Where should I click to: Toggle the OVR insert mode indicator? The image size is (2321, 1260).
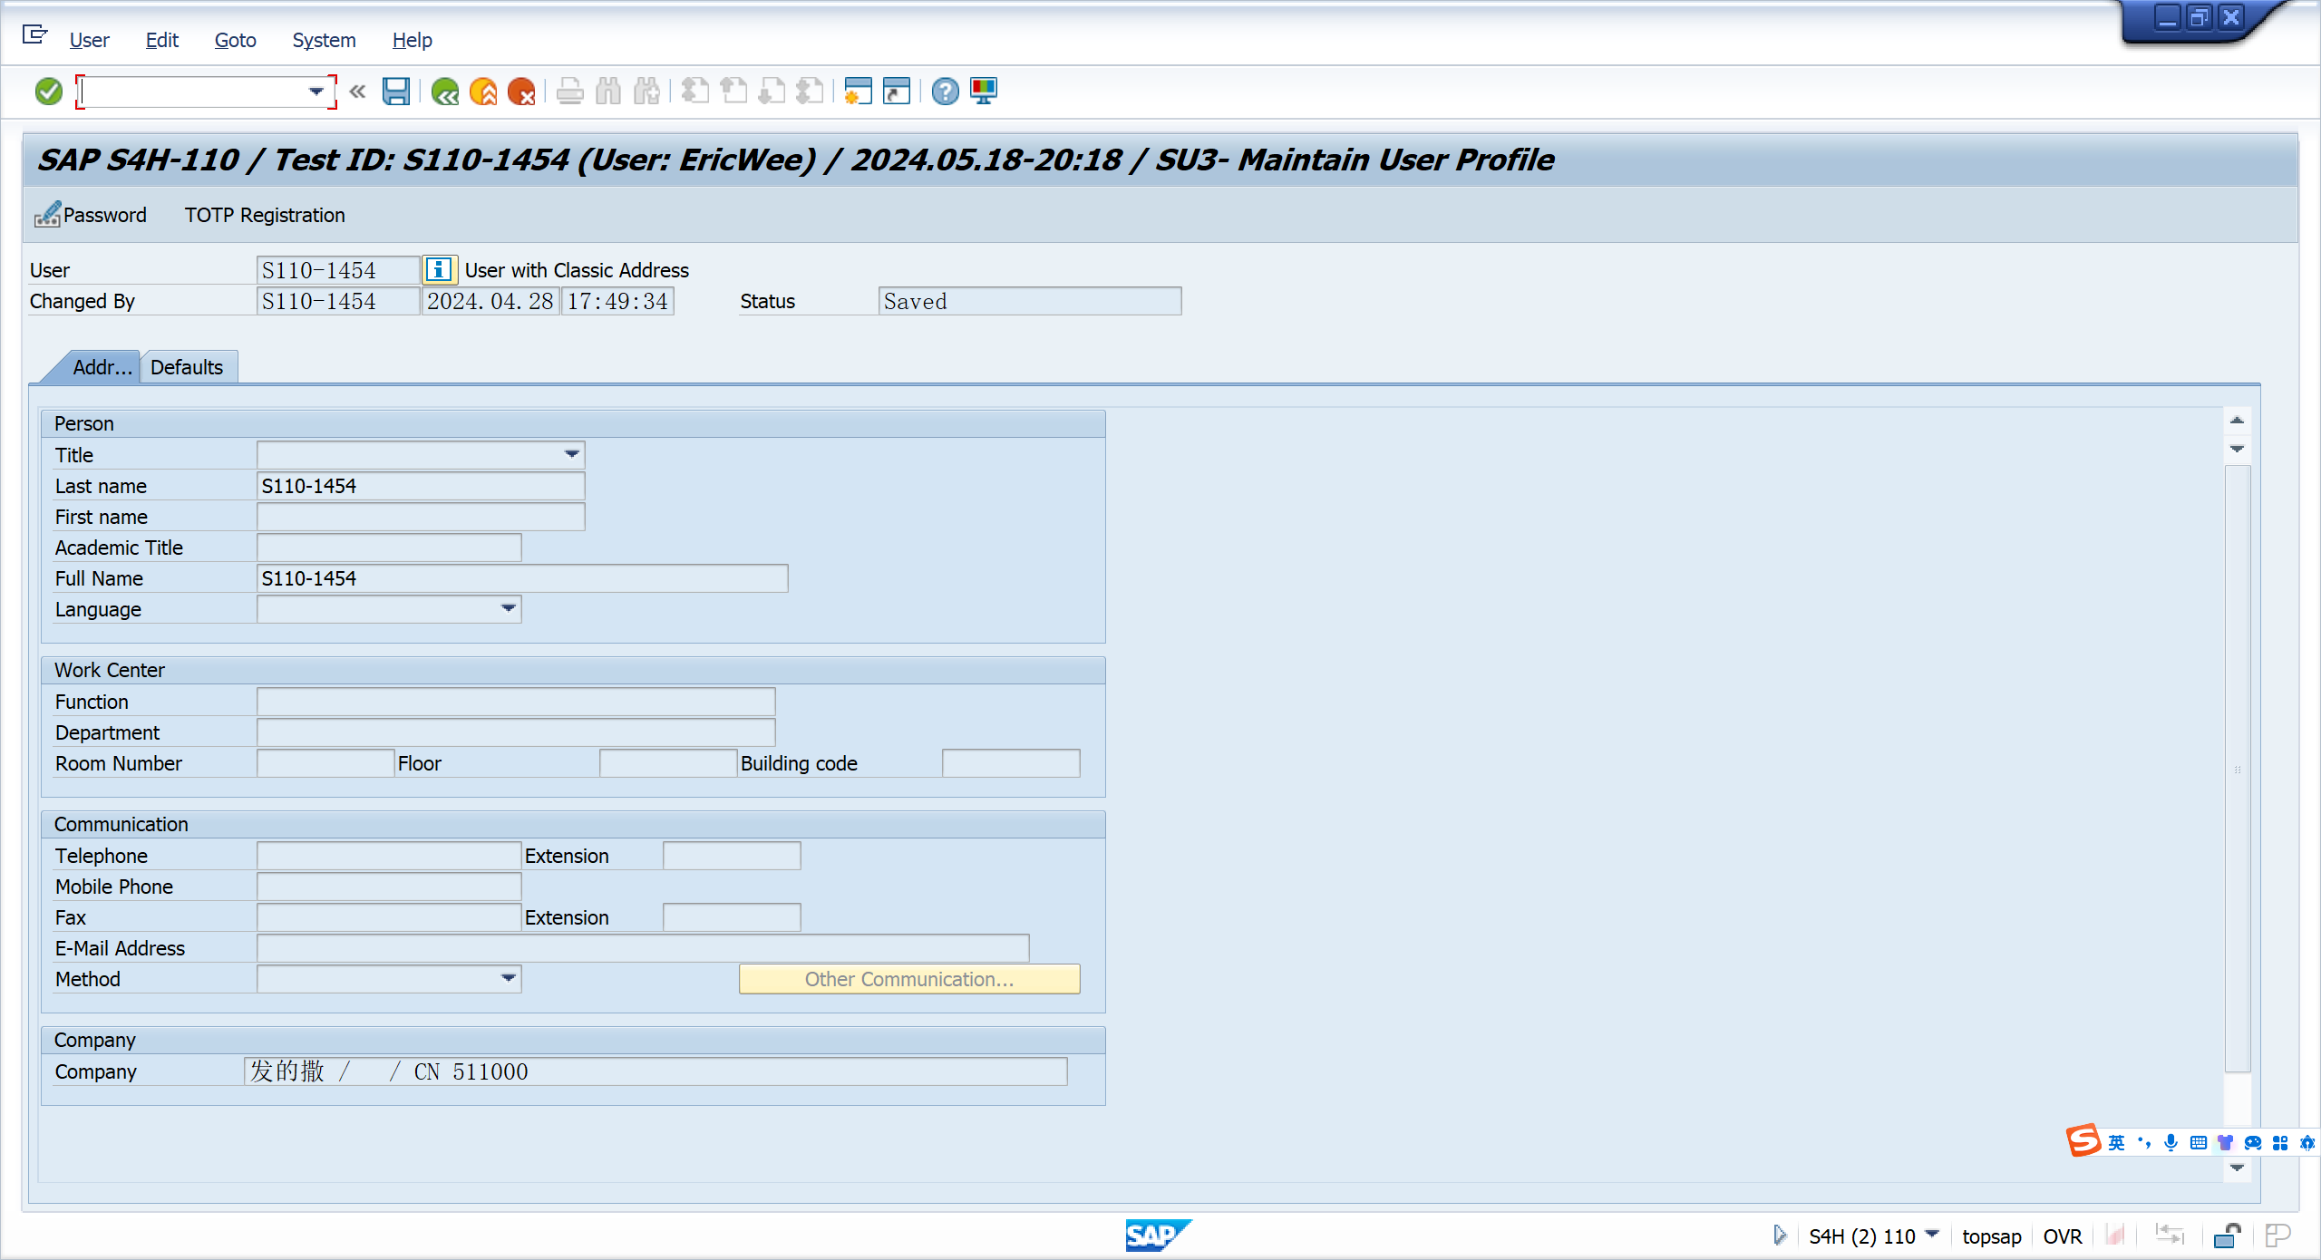pyautogui.click(x=2062, y=1236)
